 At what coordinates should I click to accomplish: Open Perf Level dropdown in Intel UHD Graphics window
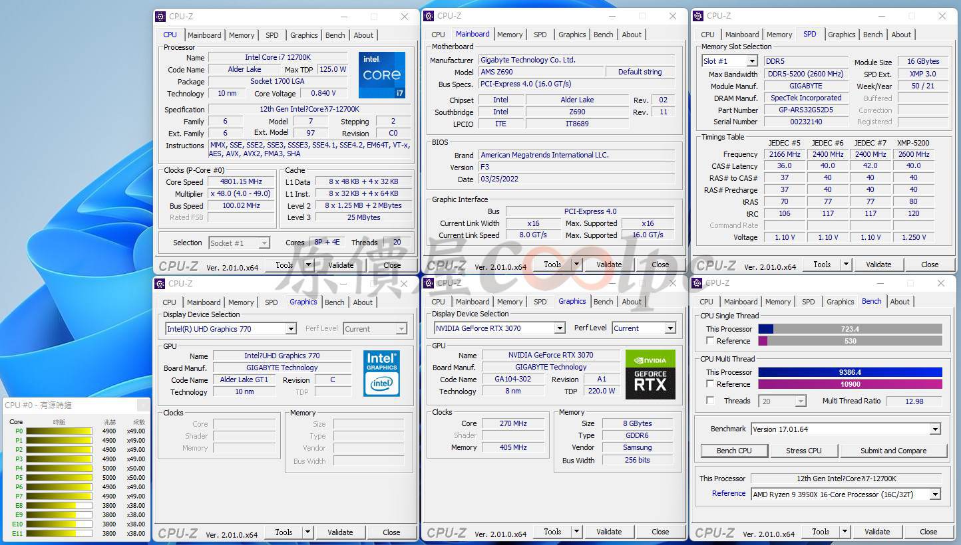(x=401, y=329)
